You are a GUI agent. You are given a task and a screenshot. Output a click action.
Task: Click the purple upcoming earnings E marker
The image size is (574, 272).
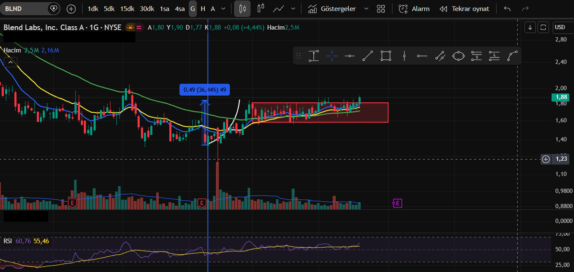coord(397,203)
